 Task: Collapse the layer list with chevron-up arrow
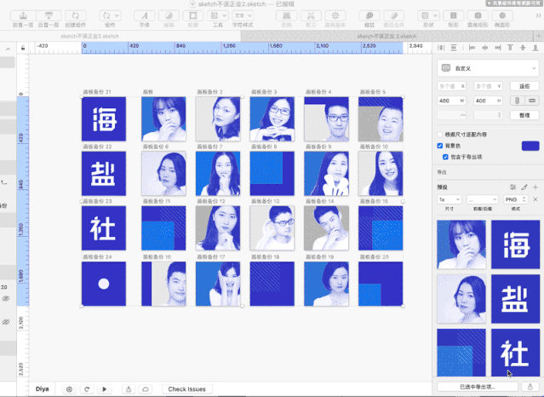(8, 49)
